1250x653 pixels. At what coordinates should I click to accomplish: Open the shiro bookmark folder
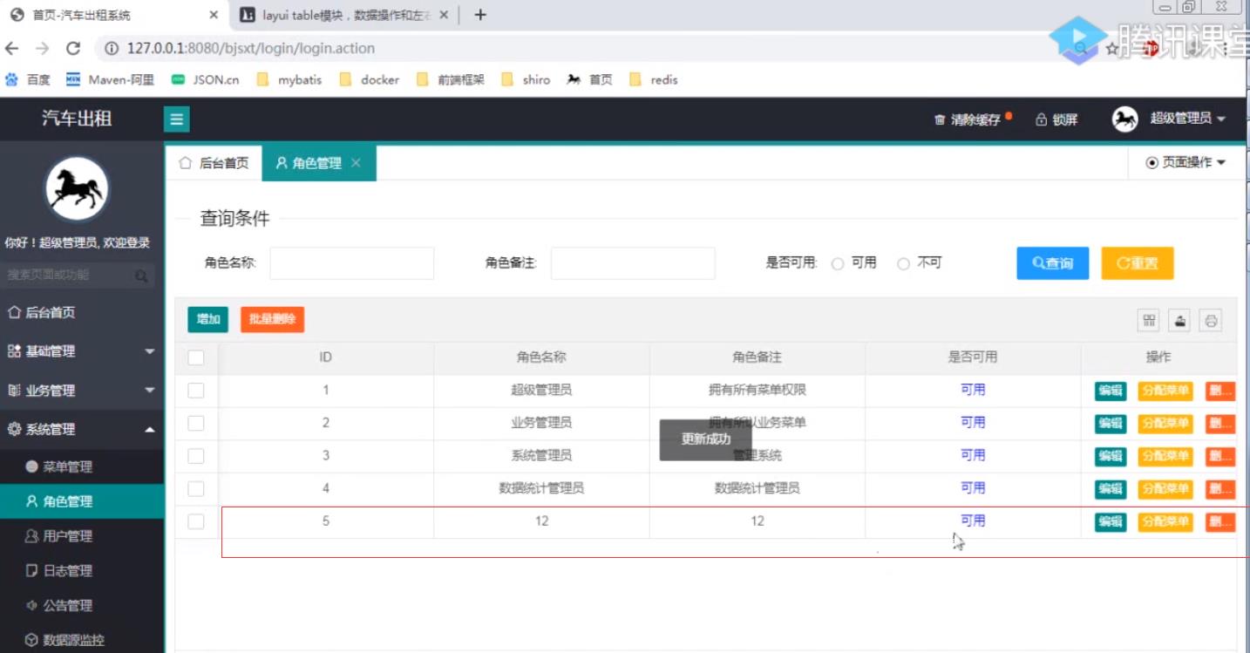coord(526,79)
